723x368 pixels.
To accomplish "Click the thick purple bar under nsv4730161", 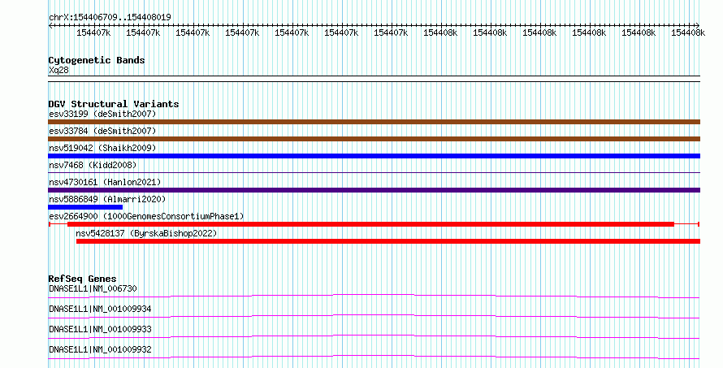I will pos(374,190).
